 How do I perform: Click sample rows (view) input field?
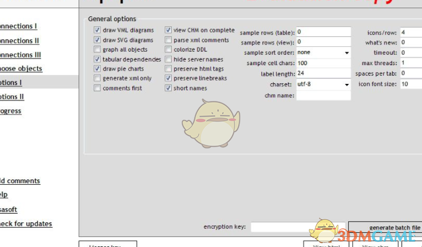tap(324, 42)
